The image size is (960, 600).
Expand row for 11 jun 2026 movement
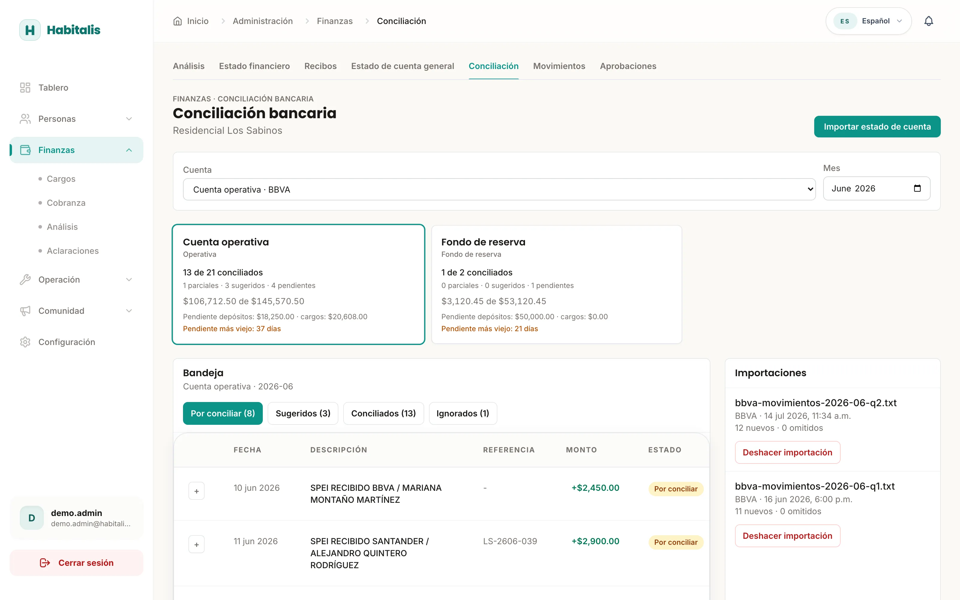click(x=196, y=544)
